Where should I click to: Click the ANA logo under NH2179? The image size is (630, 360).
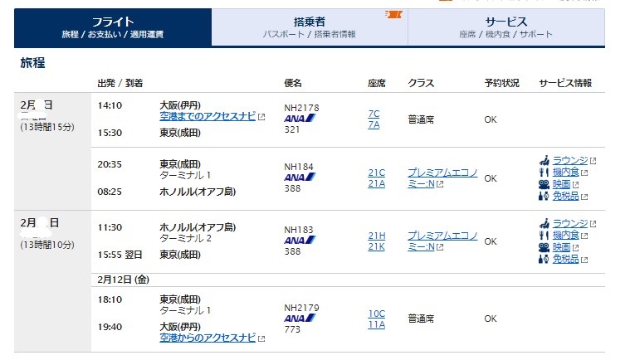300,318
